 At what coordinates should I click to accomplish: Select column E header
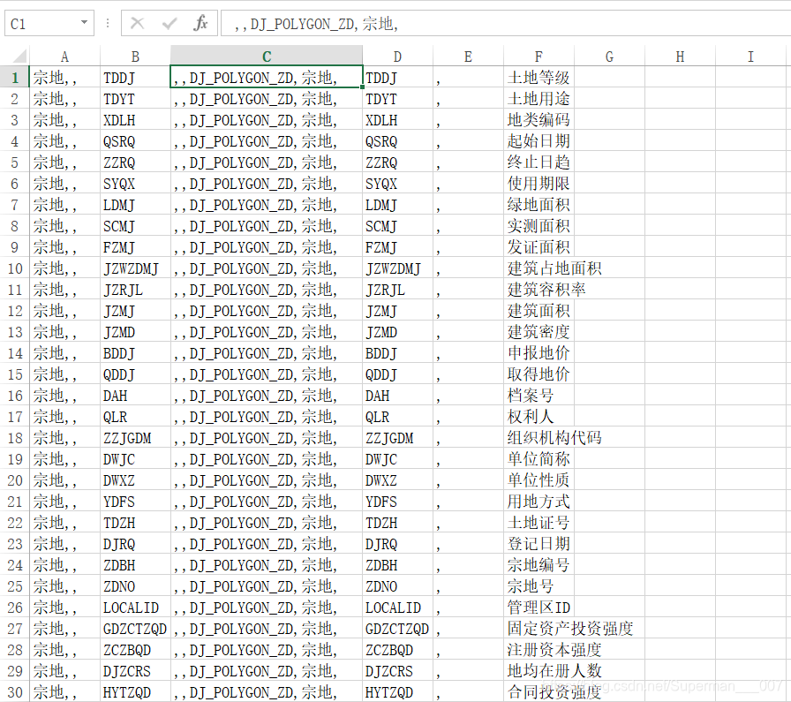pyautogui.click(x=468, y=56)
